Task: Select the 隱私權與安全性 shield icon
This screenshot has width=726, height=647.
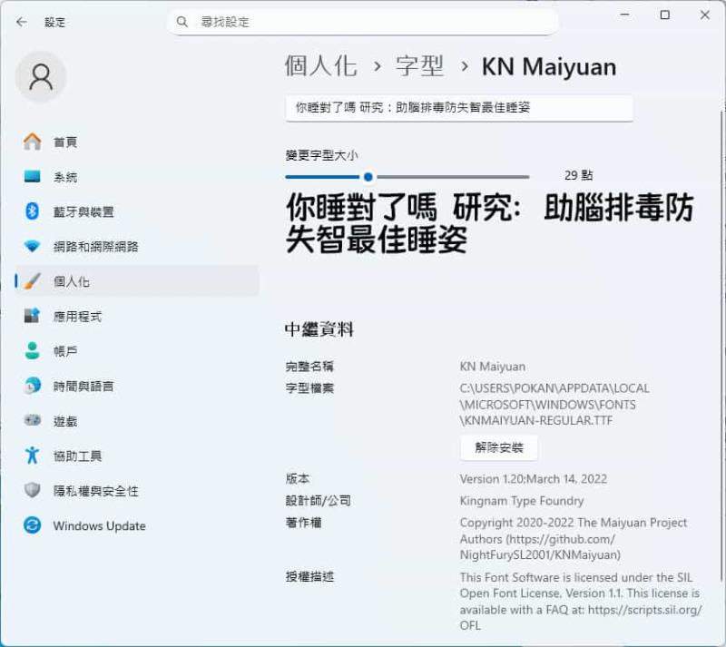Action: 32,491
